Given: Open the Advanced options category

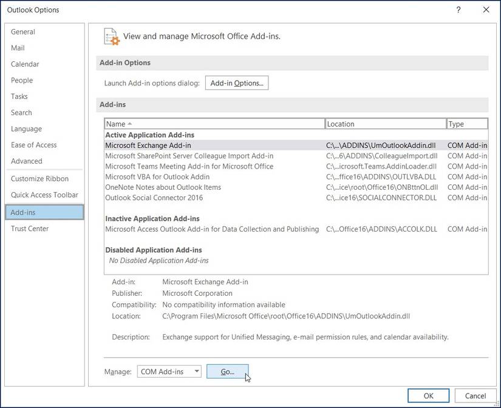Looking at the screenshot, I should point(27,161).
